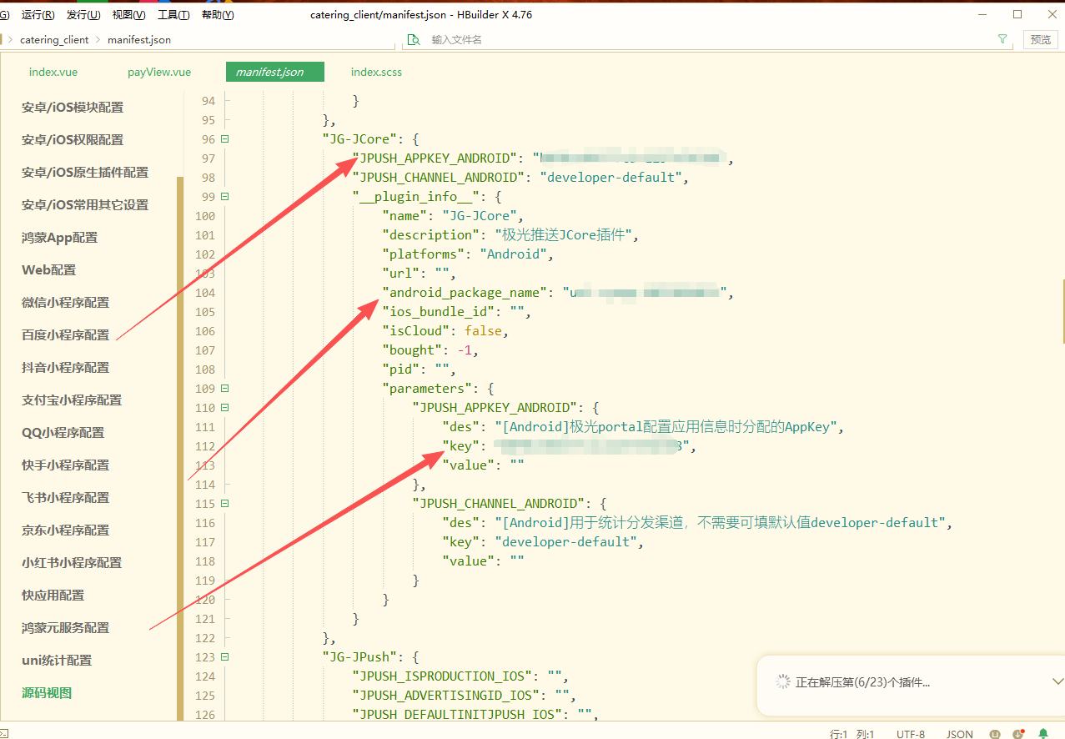
Task: Switch to the index.vue tab
Action: [x=53, y=72]
